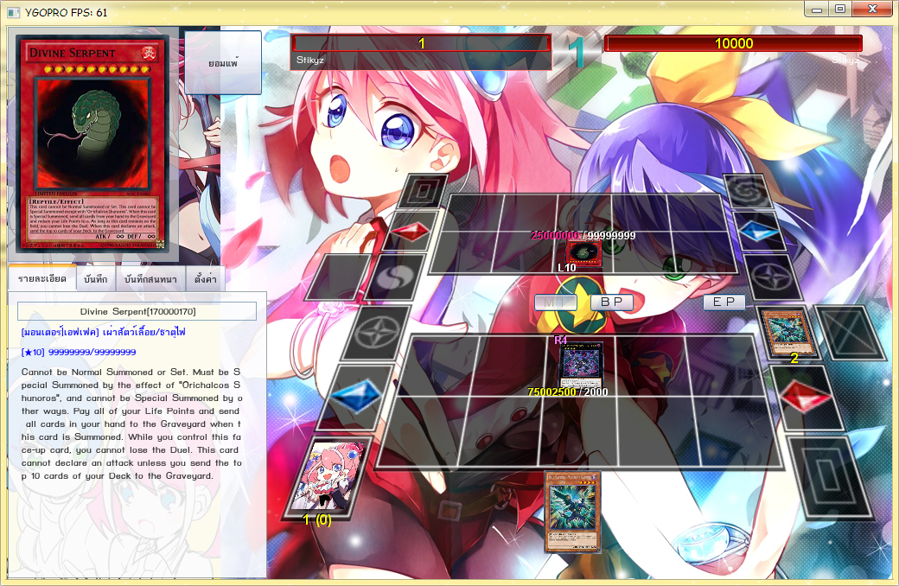This screenshot has width=899, height=586.
Task: Switch to the บันทึกสนทนา chat log tab
Action: click(150, 279)
